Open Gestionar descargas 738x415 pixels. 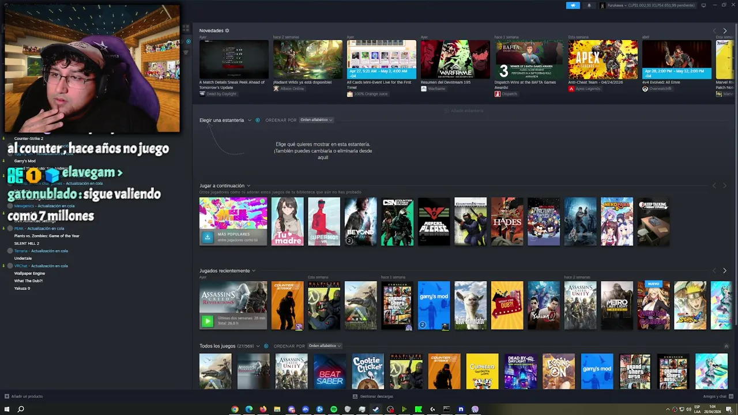click(373, 397)
